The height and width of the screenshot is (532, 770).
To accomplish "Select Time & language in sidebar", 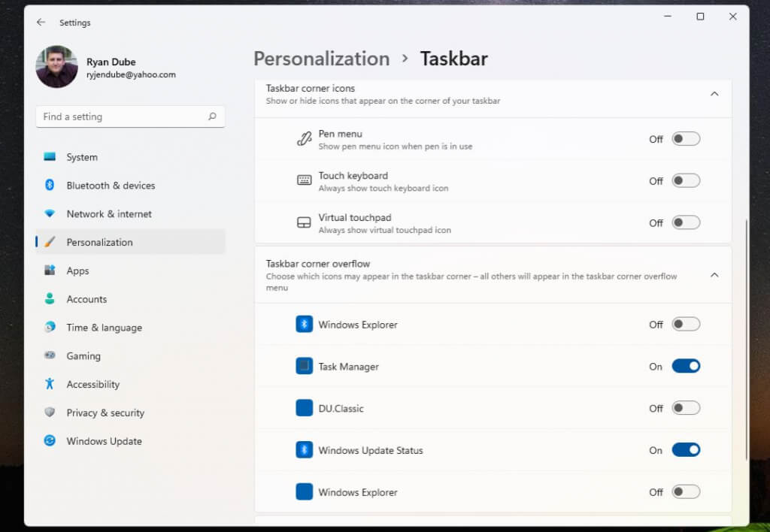I will (x=104, y=328).
